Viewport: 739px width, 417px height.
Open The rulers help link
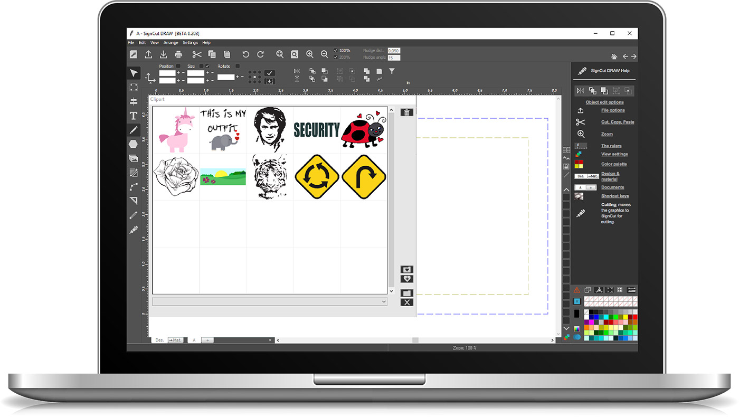[x=611, y=146]
